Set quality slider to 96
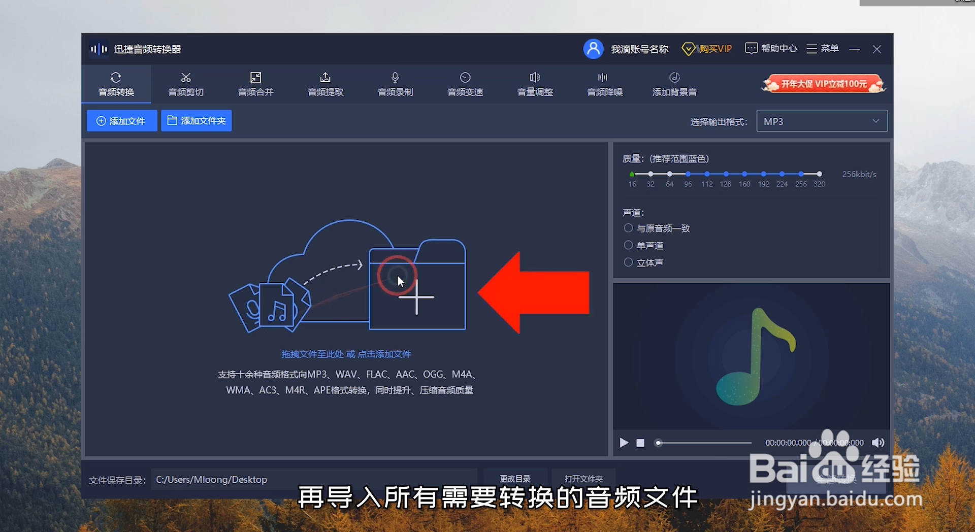The image size is (975, 532). (688, 174)
